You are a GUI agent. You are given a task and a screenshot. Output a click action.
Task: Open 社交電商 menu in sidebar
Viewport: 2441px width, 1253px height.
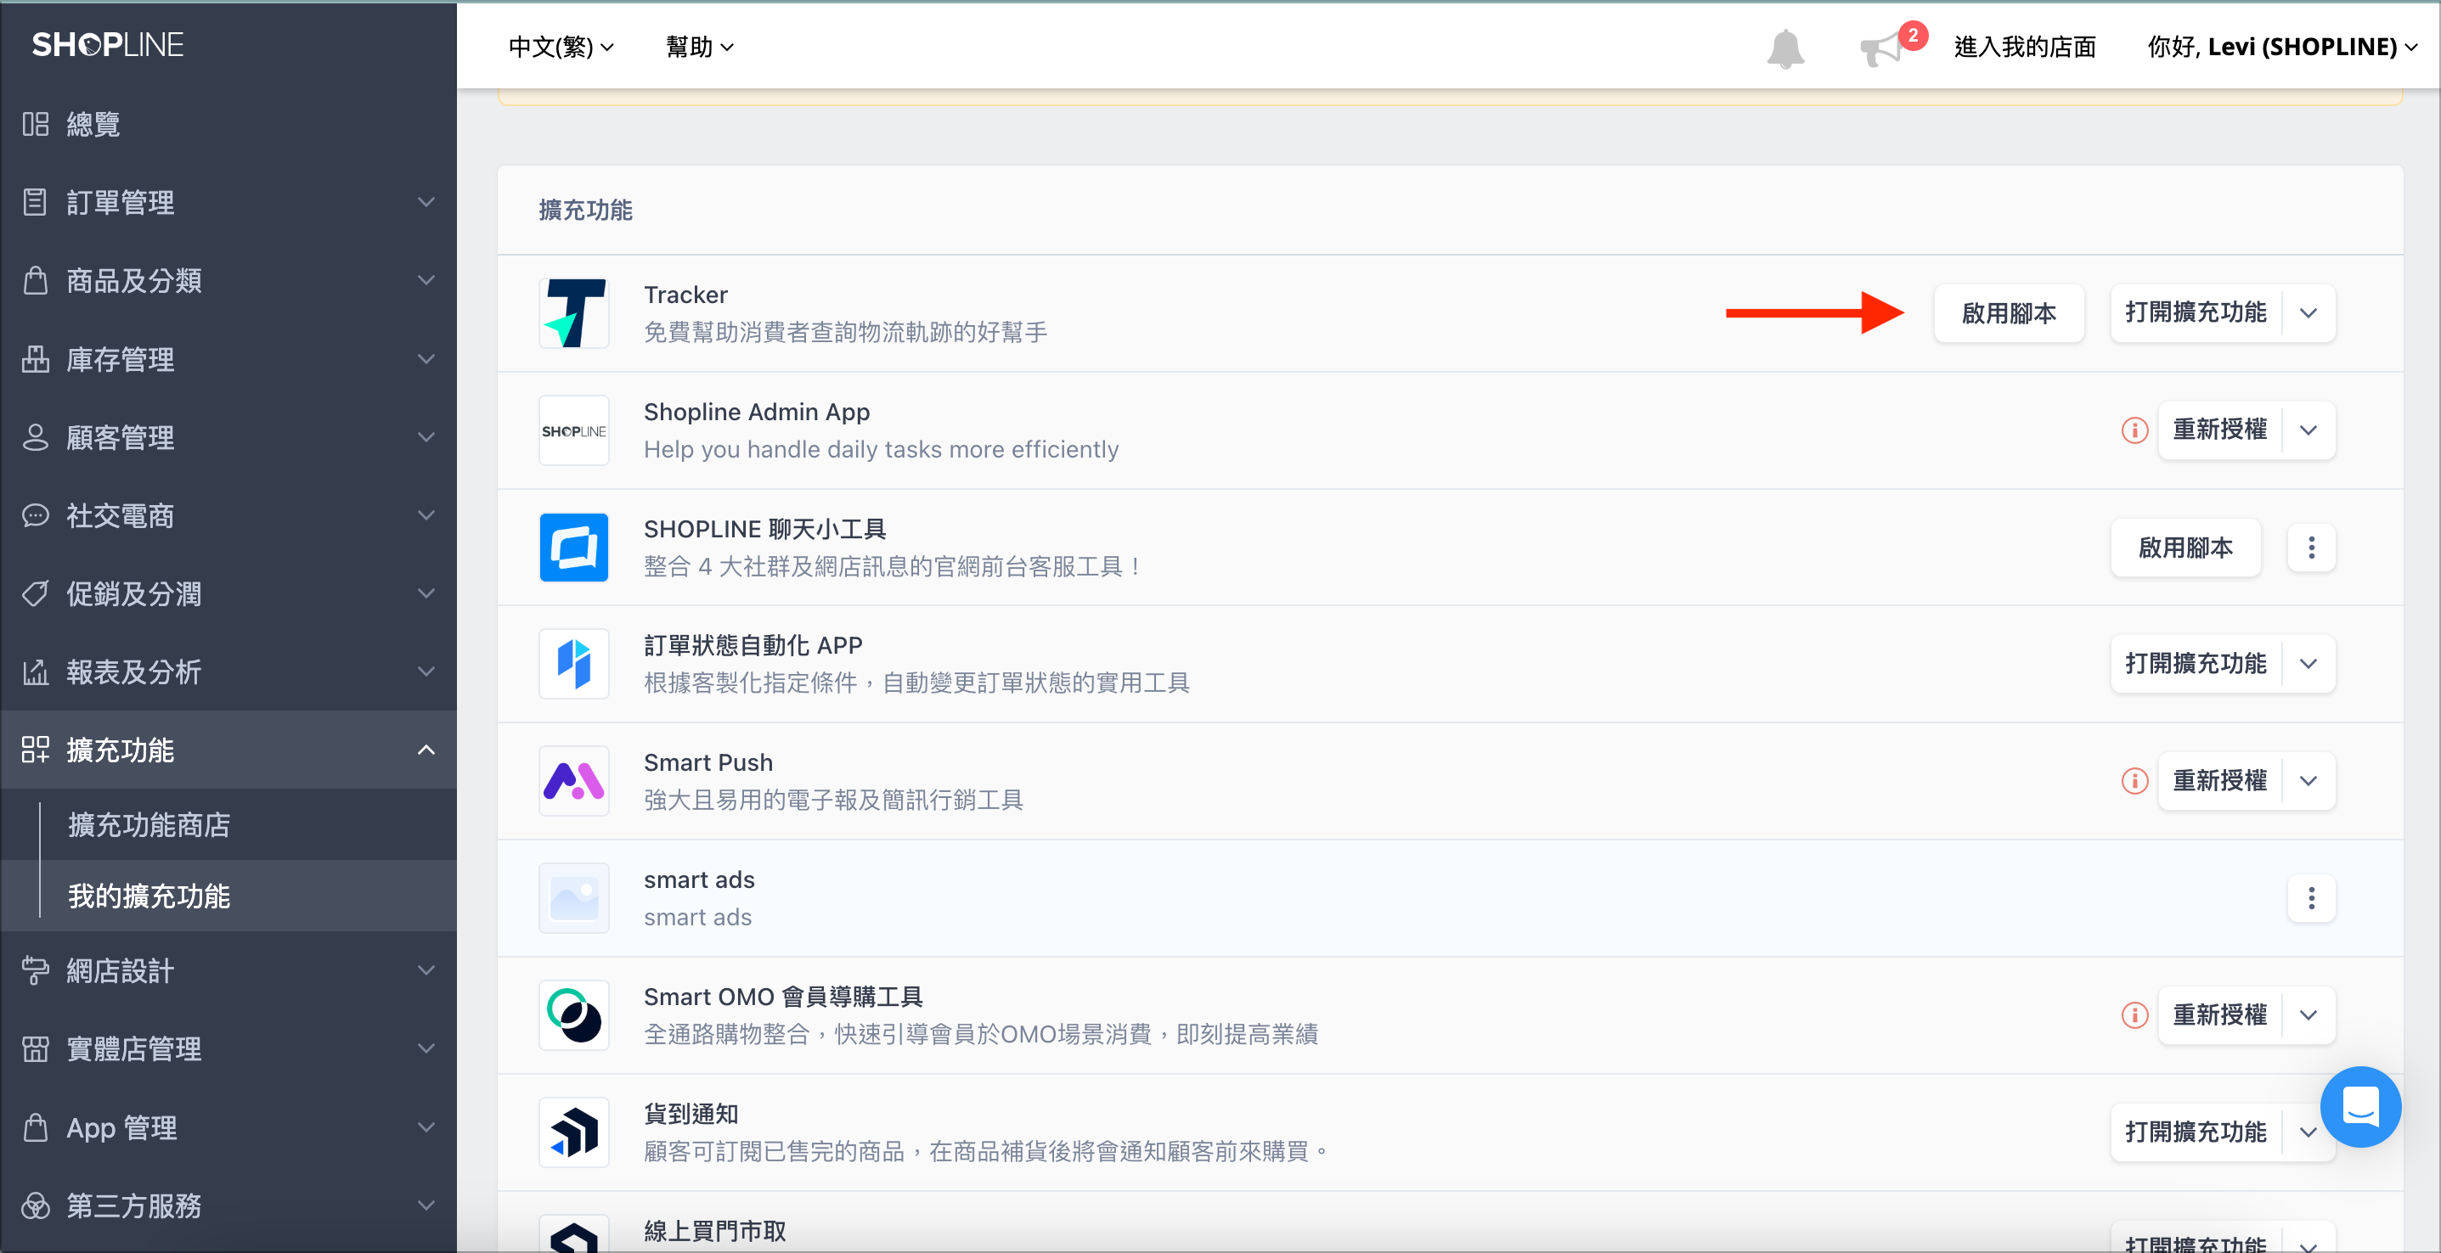(228, 515)
